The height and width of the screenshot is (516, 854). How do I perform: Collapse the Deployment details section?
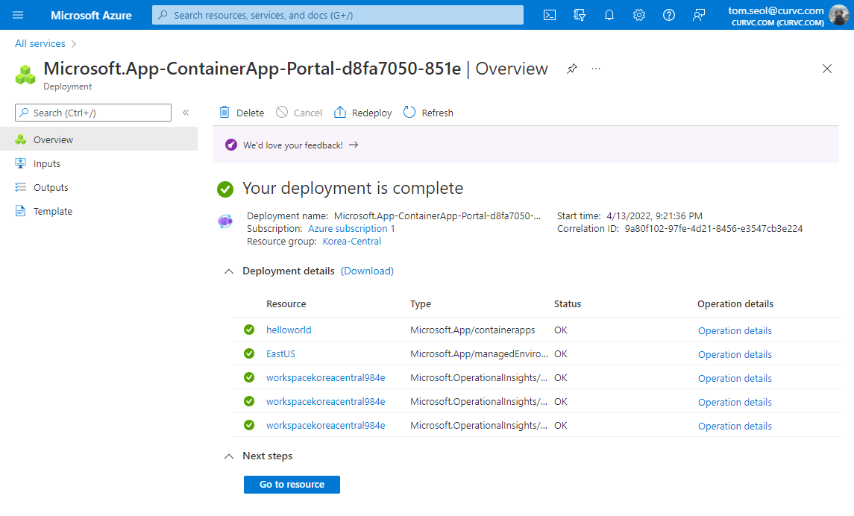(x=229, y=271)
